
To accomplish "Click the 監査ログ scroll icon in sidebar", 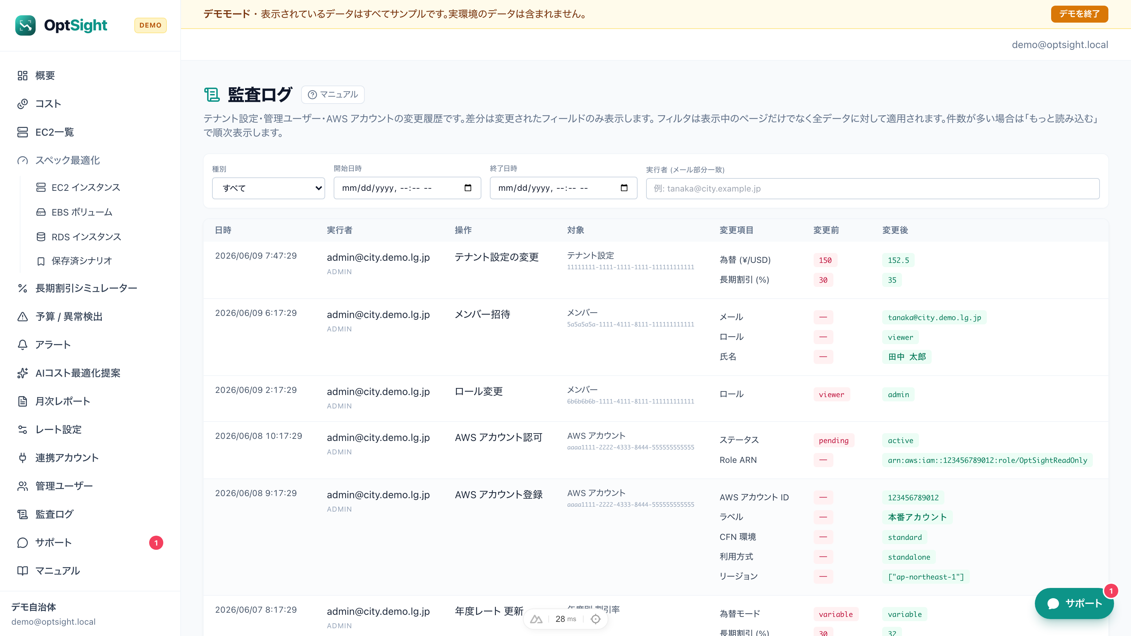I will (x=22, y=514).
